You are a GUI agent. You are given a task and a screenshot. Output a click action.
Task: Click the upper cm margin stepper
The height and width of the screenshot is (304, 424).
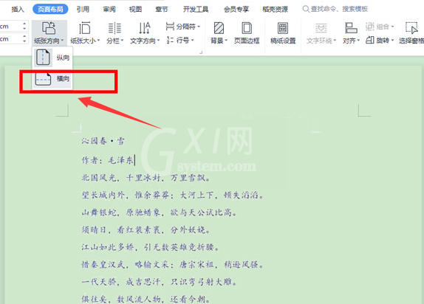point(24,27)
